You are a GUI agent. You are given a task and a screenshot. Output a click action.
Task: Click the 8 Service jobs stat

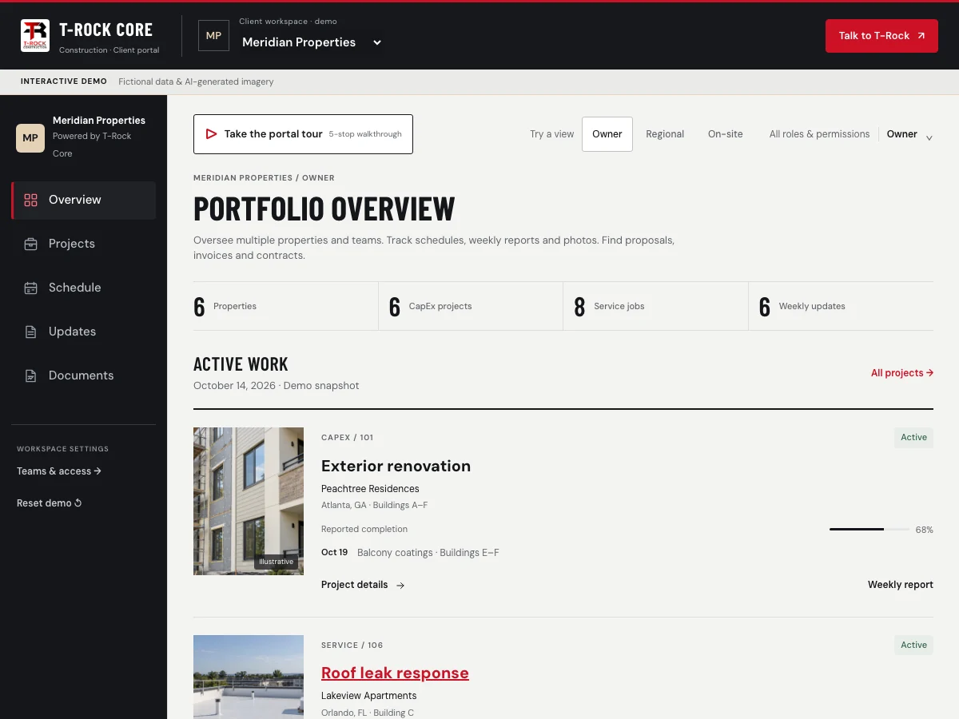click(656, 306)
